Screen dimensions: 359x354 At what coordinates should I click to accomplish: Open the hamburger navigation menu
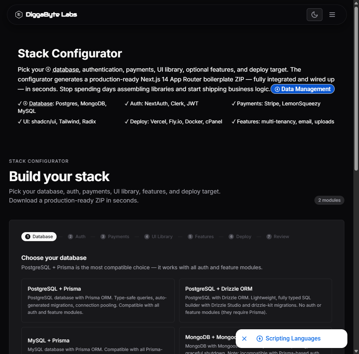point(332,15)
